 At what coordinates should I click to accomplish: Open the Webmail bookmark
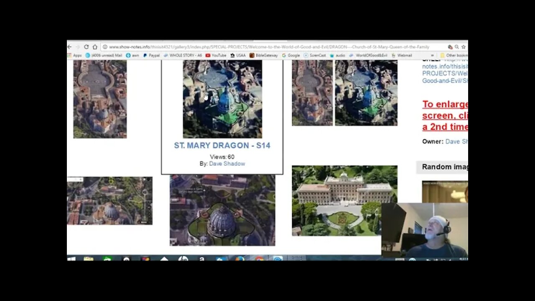[x=402, y=55]
